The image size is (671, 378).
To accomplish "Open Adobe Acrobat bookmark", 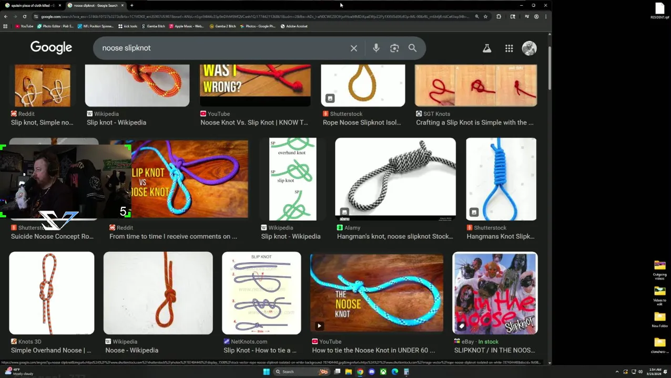I will [294, 26].
